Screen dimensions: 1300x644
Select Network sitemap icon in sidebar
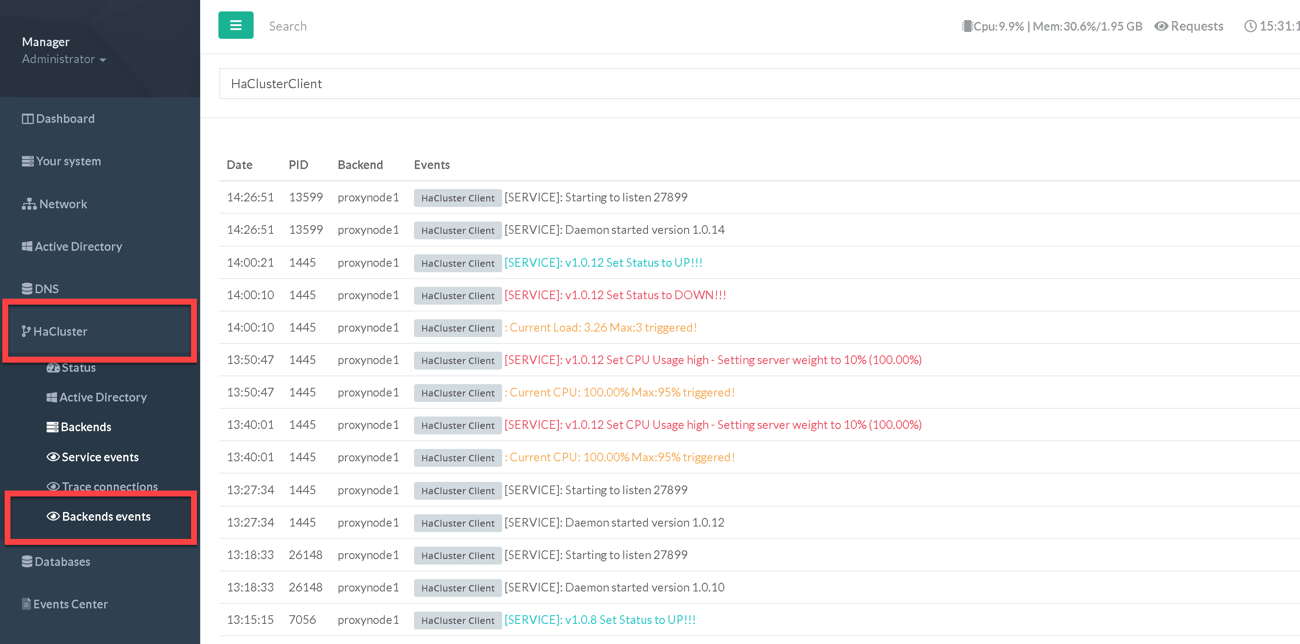[29, 204]
